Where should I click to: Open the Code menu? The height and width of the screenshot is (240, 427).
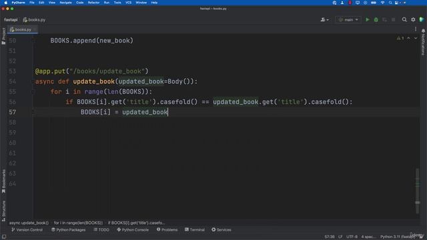80,3
